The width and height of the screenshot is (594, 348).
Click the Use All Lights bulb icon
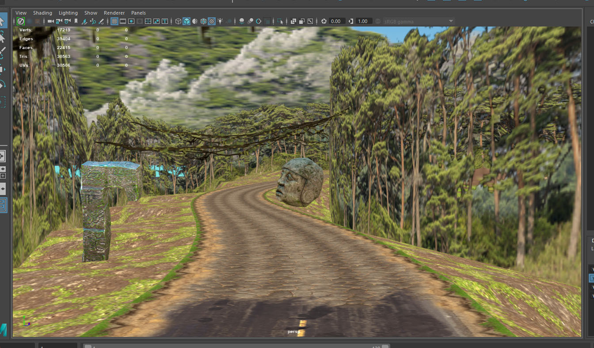(x=220, y=21)
